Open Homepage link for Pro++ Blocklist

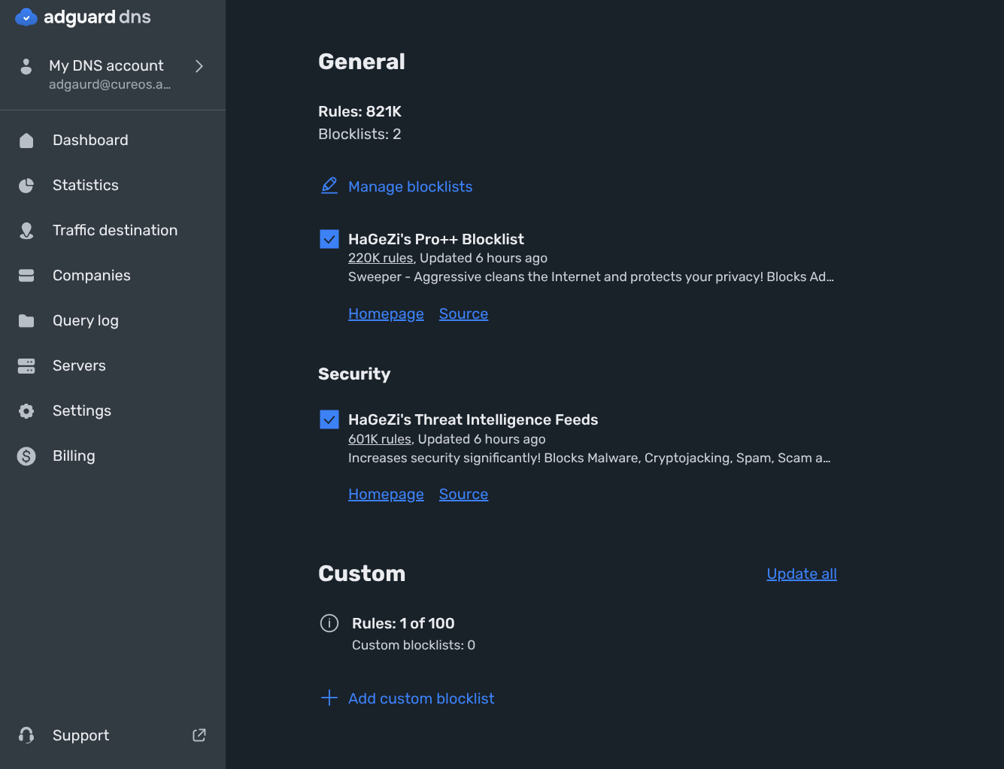pyautogui.click(x=386, y=313)
